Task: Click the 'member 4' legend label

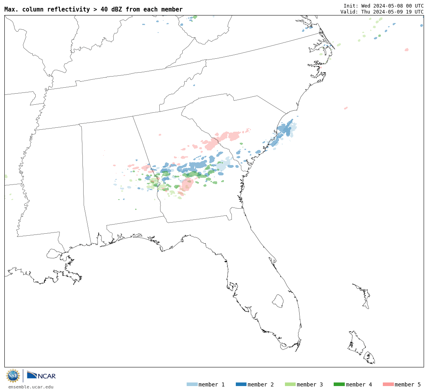Action: 359,384
